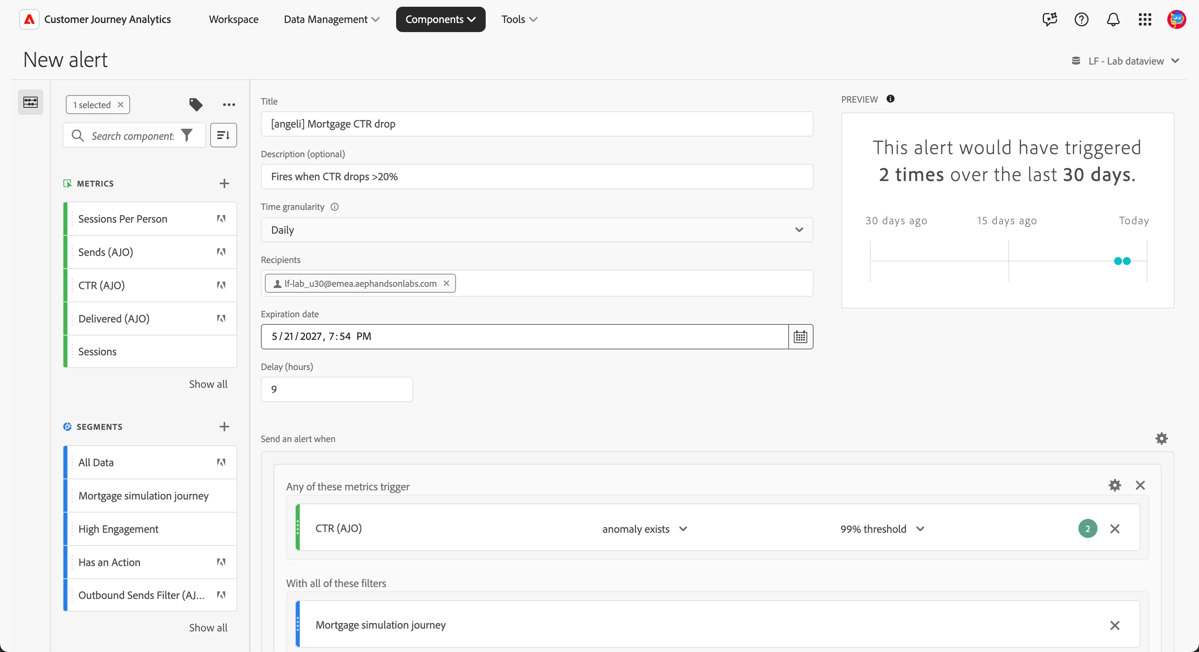Remove the metrics trigger group
The height and width of the screenshot is (652, 1199).
coord(1140,485)
